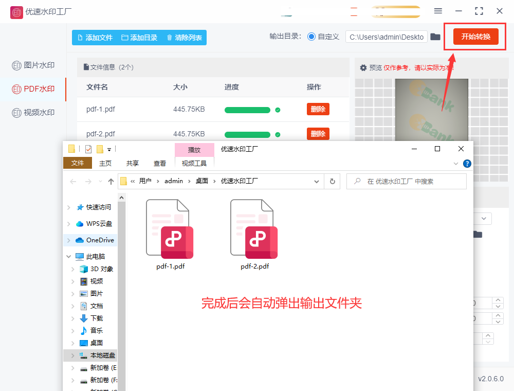Click the 开始转换 button
Viewport: 514px width, 391px height.
(x=475, y=37)
